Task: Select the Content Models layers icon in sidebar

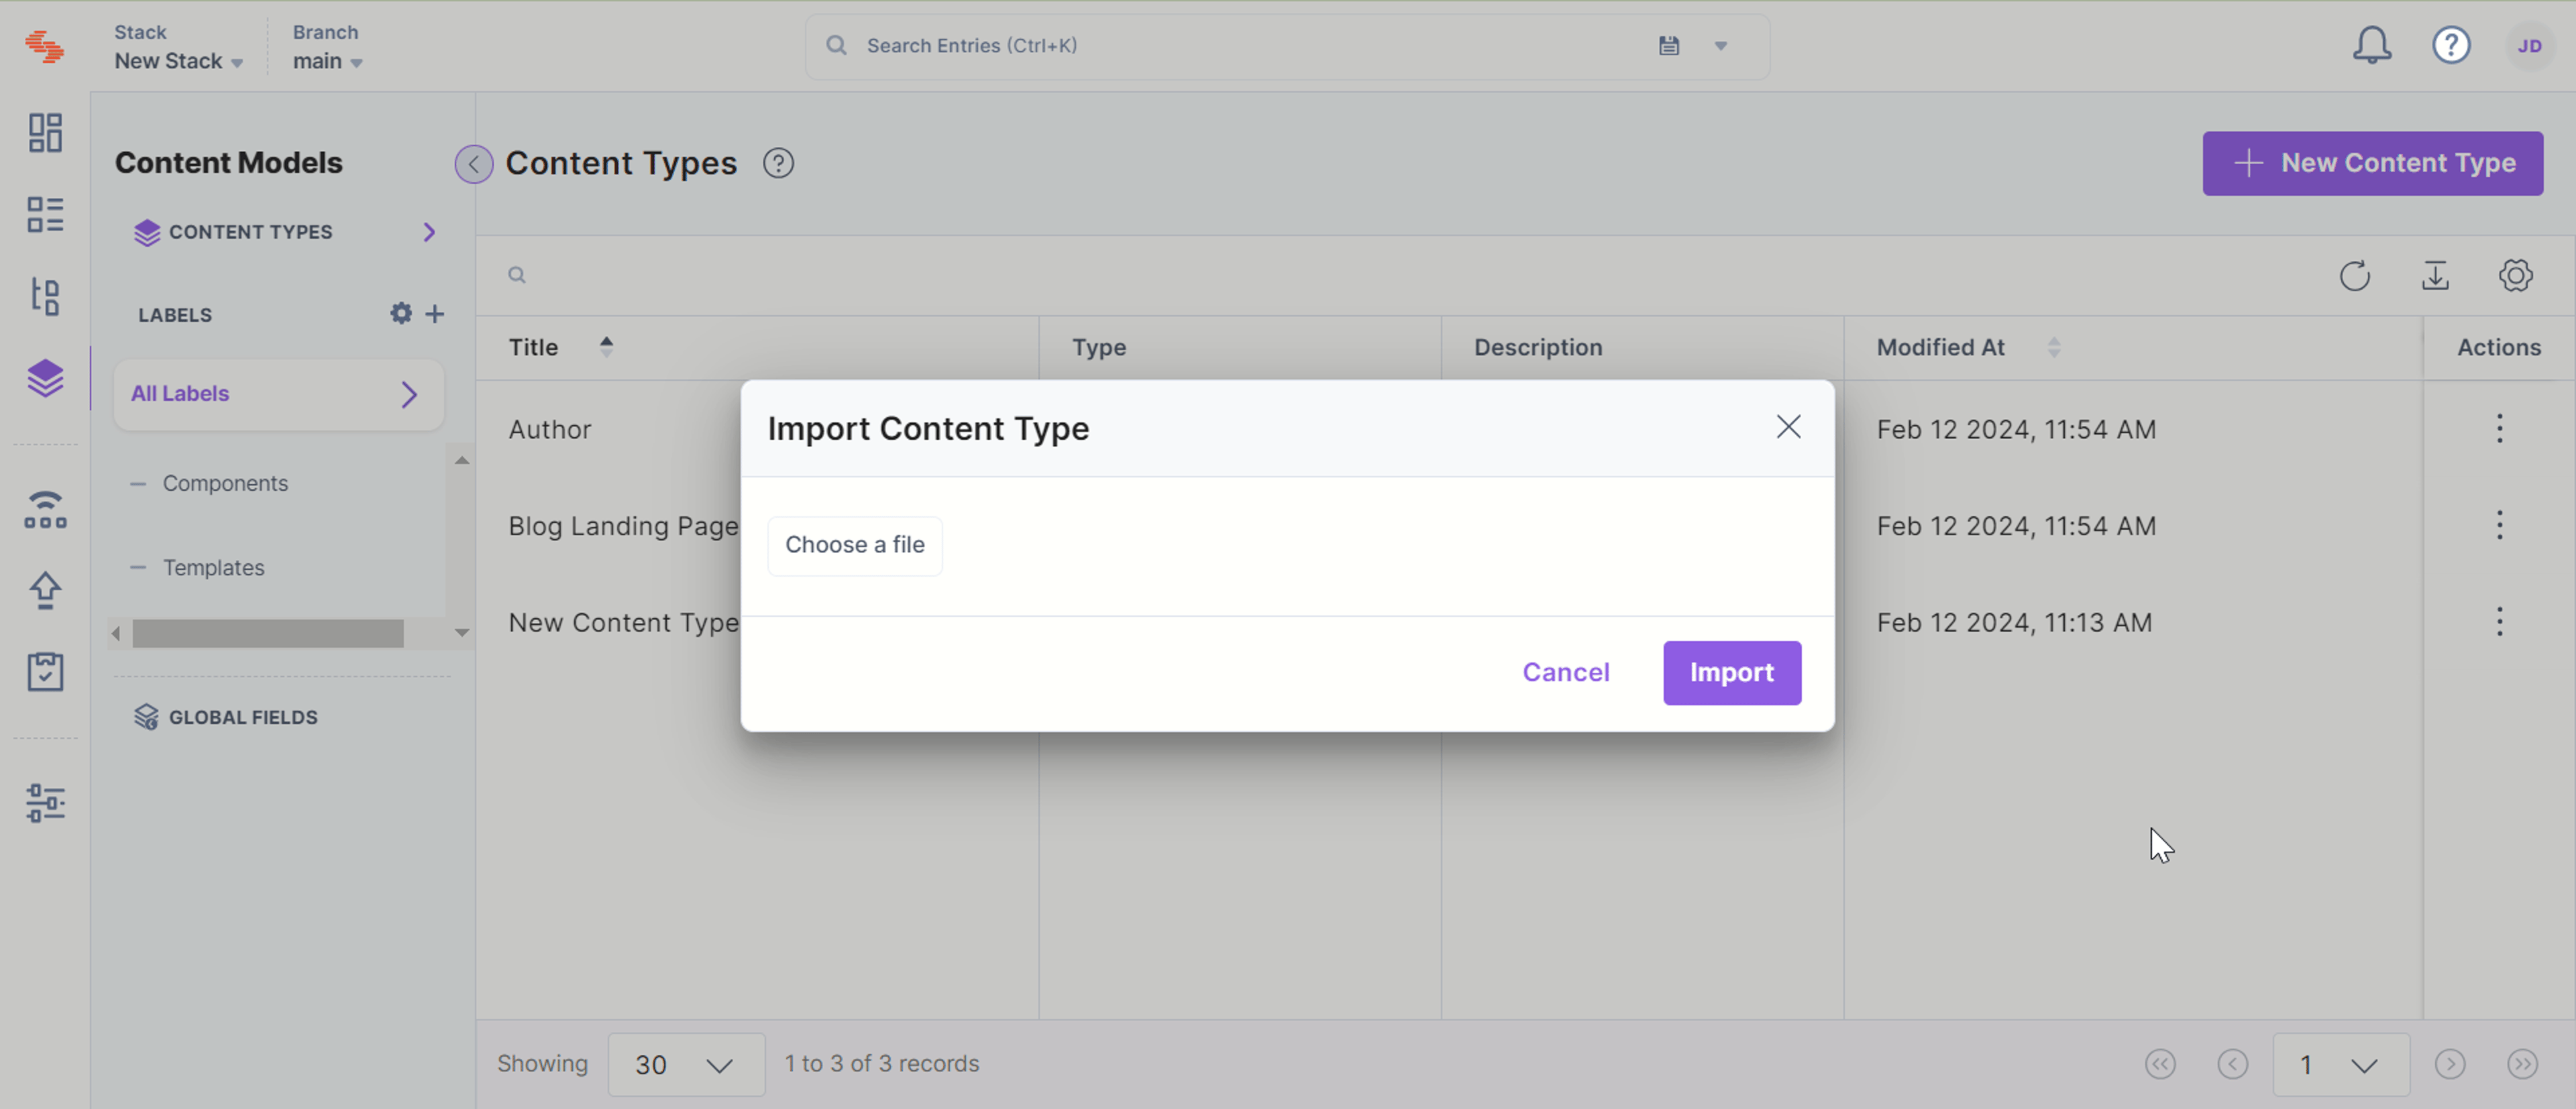Action: [45, 377]
